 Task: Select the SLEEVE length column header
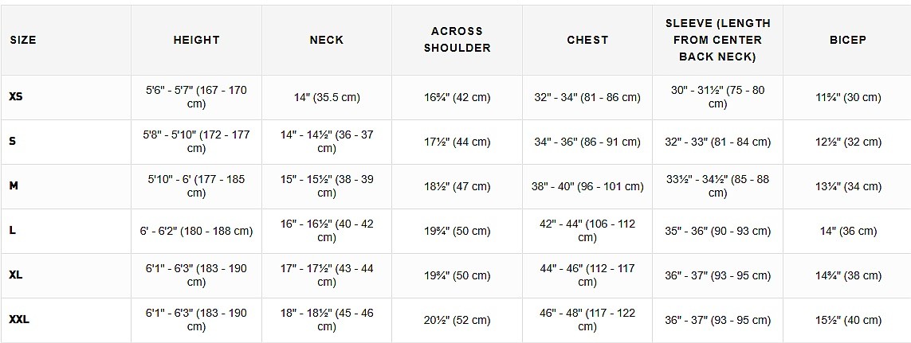pos(717,40)
